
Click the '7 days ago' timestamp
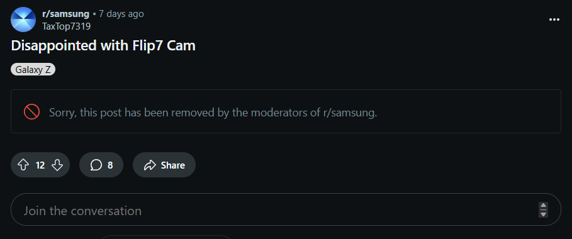(x=121, y=14)
